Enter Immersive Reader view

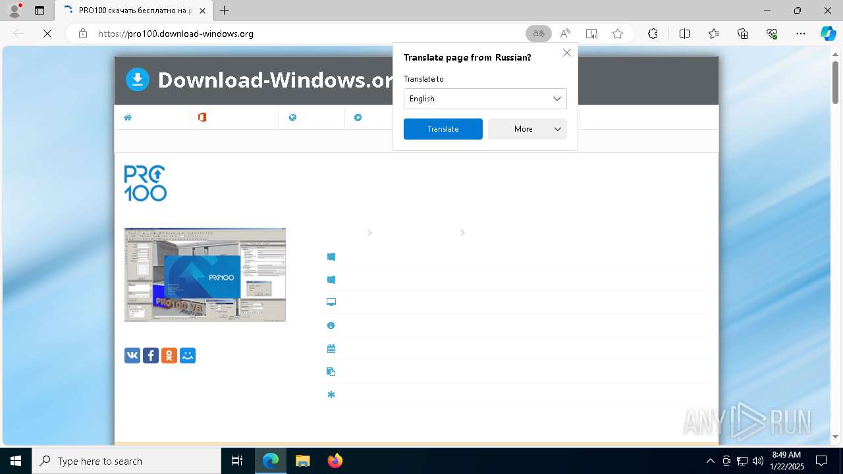pyautogui.click(x=591, y=34)
